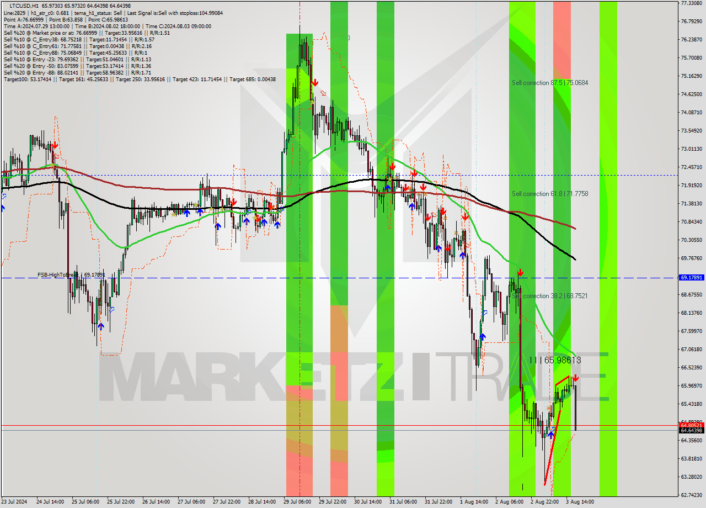Click the 74.62500 price axis value
This screenshot has width=706, height=508.
691,94
